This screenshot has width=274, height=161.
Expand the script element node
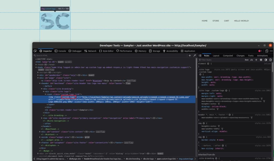click(38, 72)
